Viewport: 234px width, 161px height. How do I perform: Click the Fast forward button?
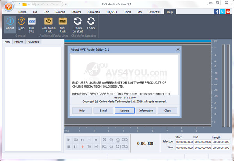pos(96,140)
